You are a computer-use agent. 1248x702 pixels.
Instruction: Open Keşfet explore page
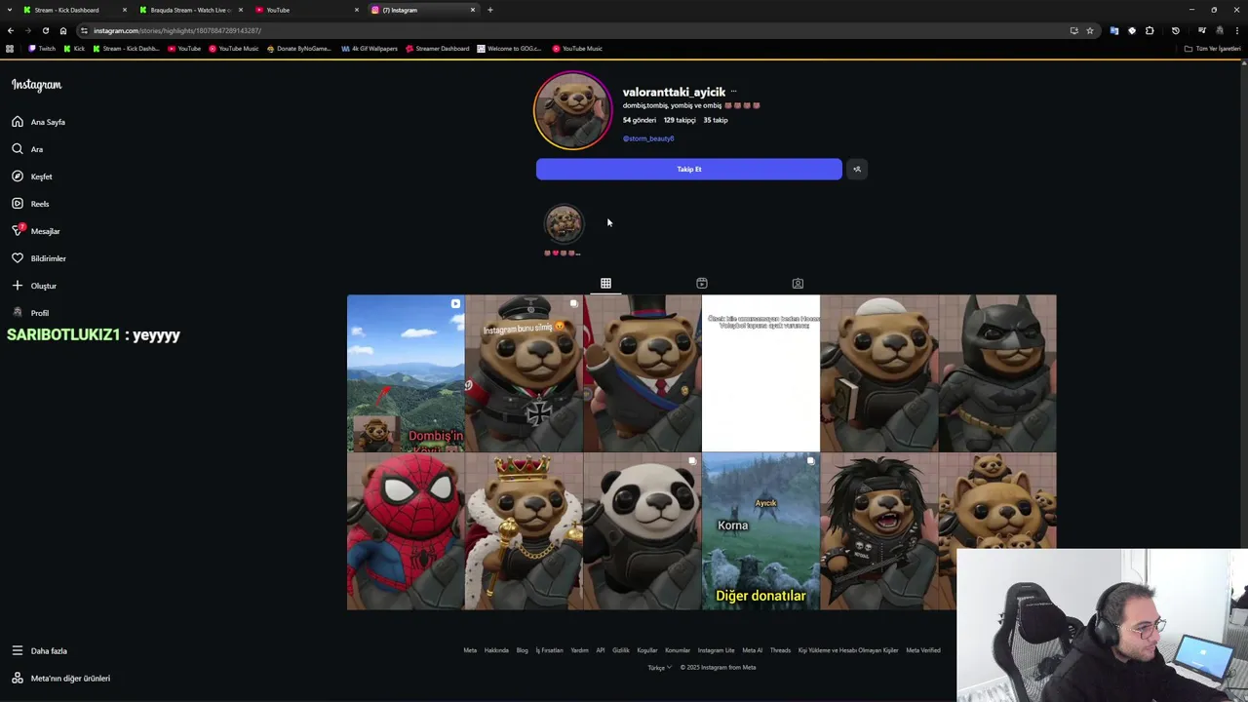(x=32, y=176)
